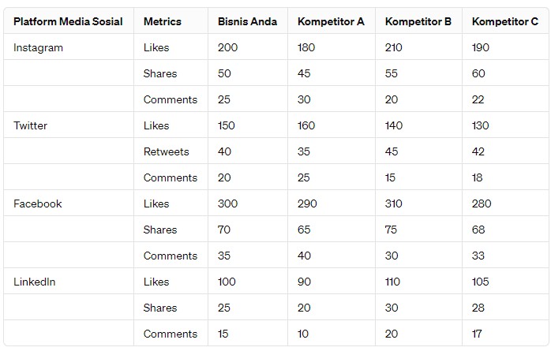The width and height of the screenshot is (551, 351).
Task: Select the Kompetitor A column header
Action: [x=331, y=21]
